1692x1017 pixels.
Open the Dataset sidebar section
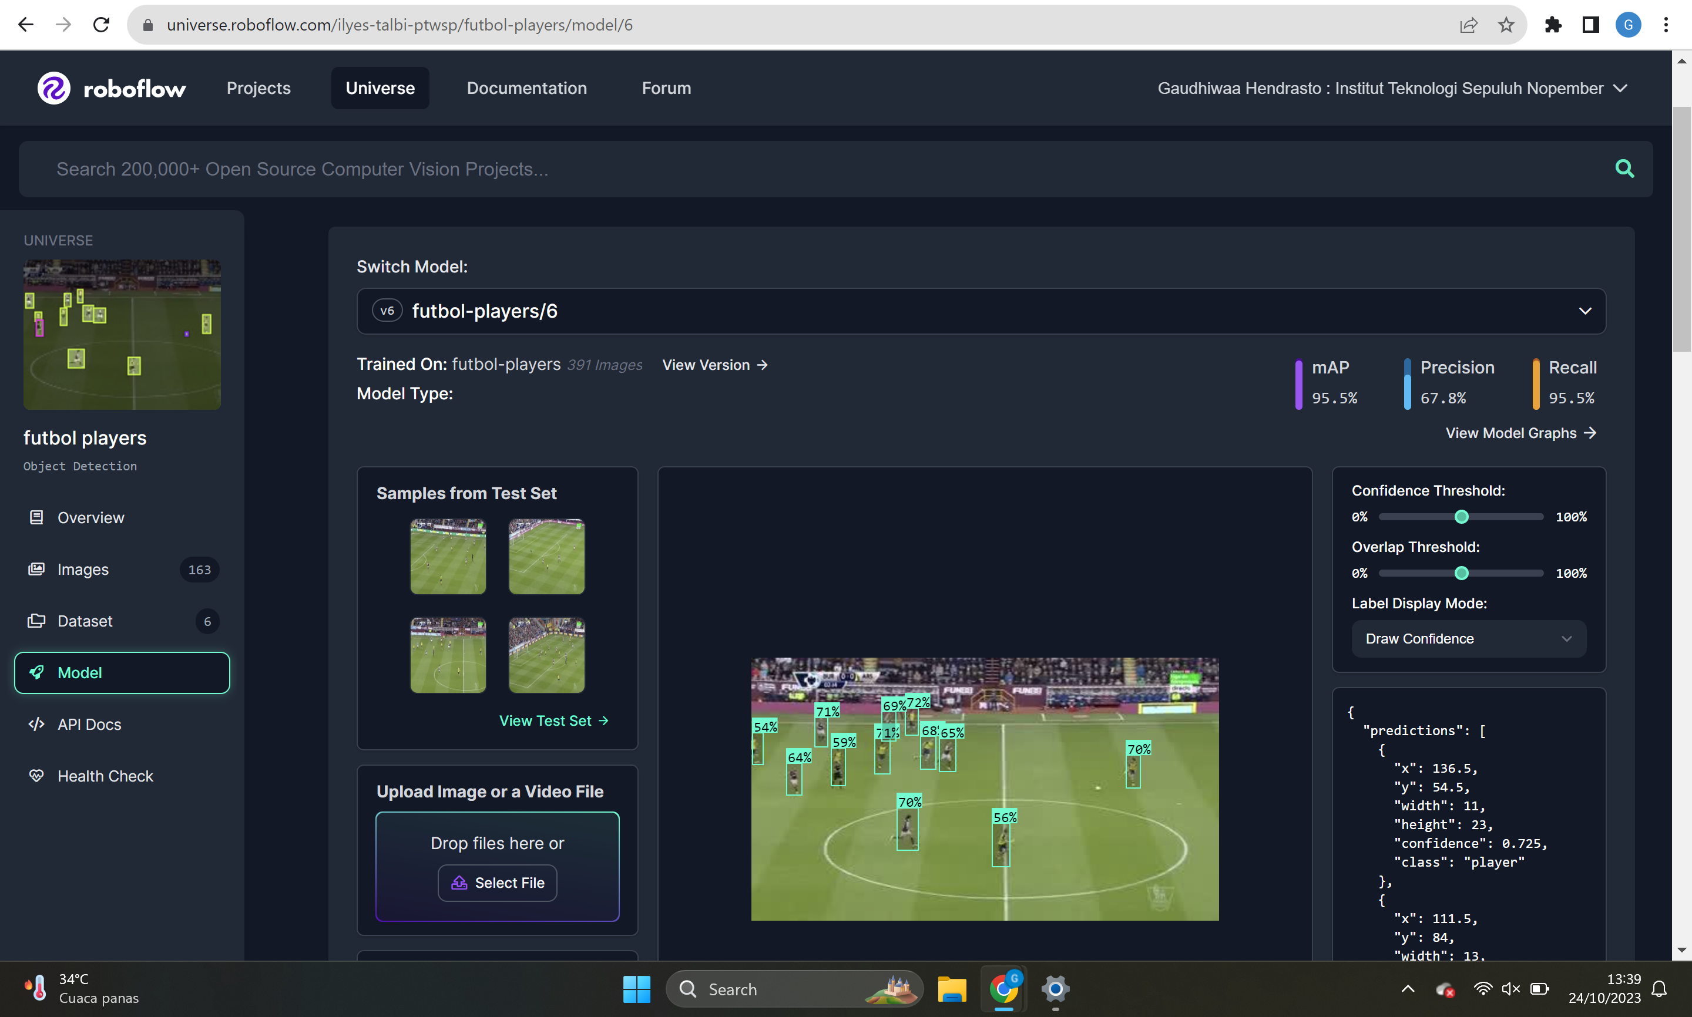coord(85,621)
